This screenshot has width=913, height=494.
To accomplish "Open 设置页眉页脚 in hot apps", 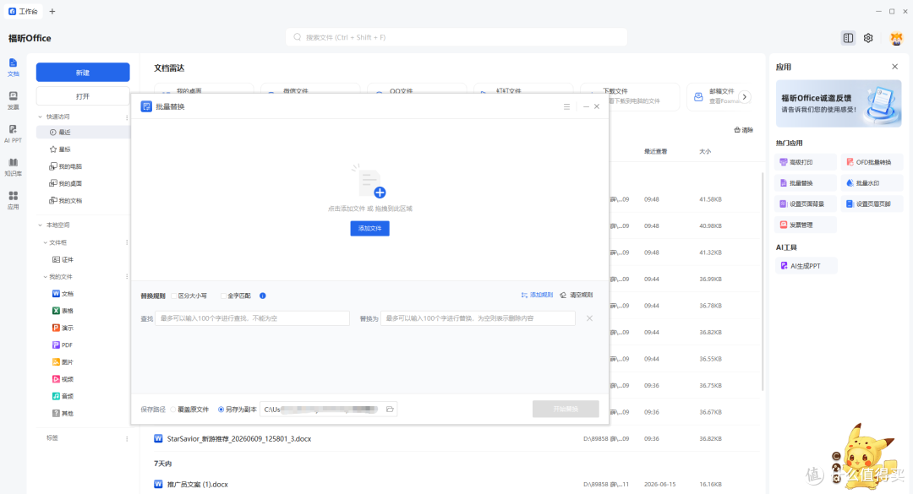I will (x=872, y=204).
